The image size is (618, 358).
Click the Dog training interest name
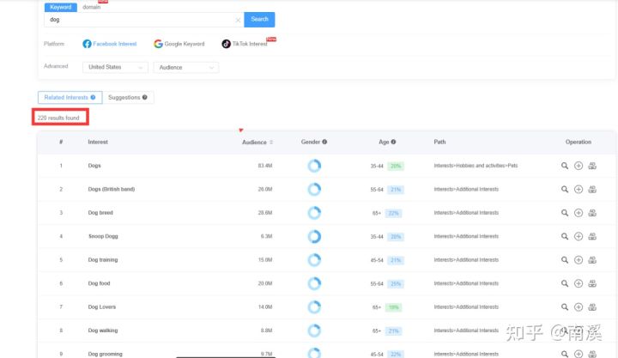point(103,260)
